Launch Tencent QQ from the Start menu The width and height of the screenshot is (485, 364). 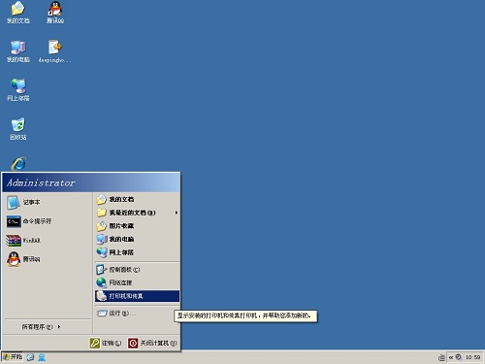click(x=23, y=259)
